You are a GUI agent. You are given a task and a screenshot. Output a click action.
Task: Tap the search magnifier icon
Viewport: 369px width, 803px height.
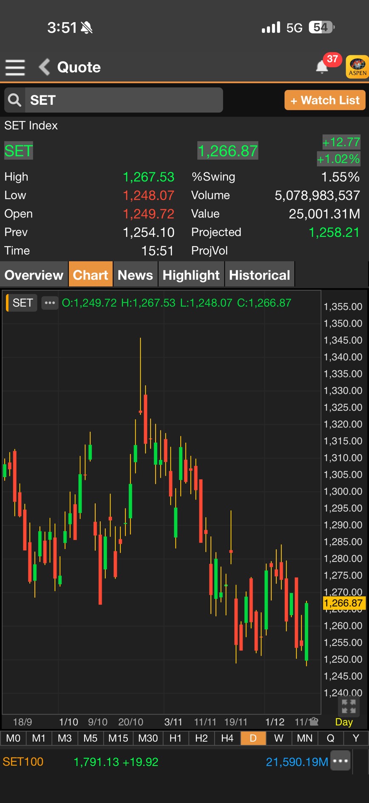pyautogui.click(x=15, y=100)
